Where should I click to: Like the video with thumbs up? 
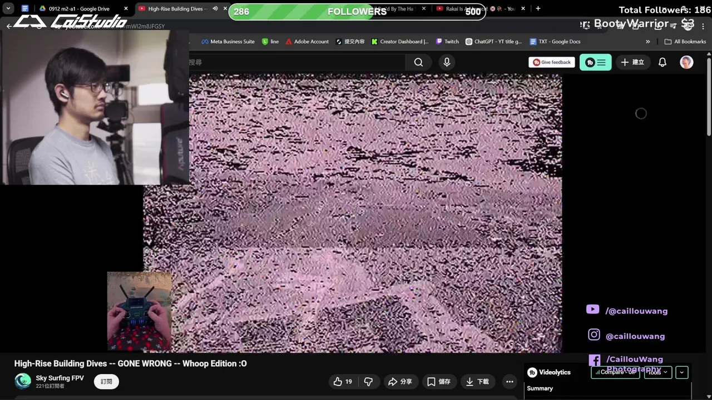[x=343, y=382]
